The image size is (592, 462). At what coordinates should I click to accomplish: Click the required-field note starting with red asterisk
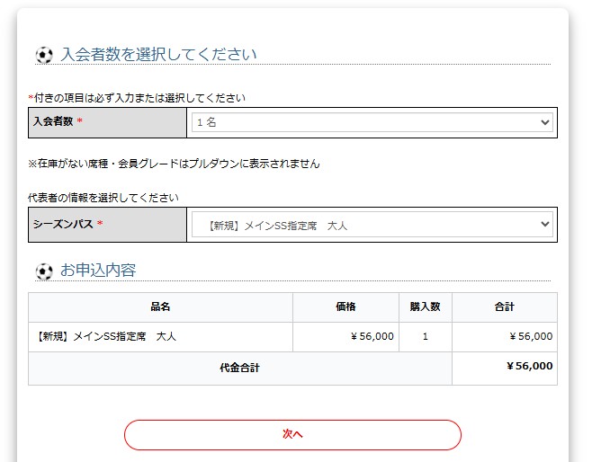point(137,98)
